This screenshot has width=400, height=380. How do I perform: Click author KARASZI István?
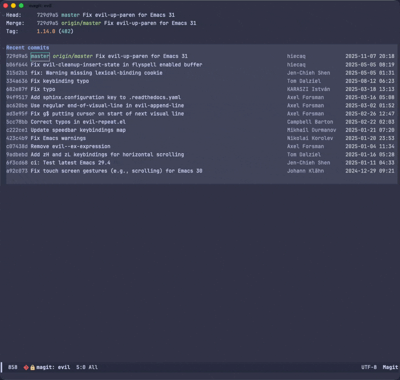point(308,89)
